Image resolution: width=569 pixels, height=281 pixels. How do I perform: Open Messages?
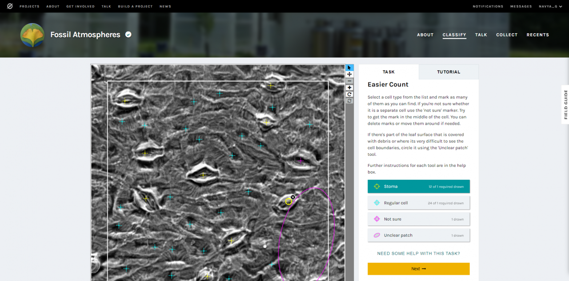(x=521, y=6)
